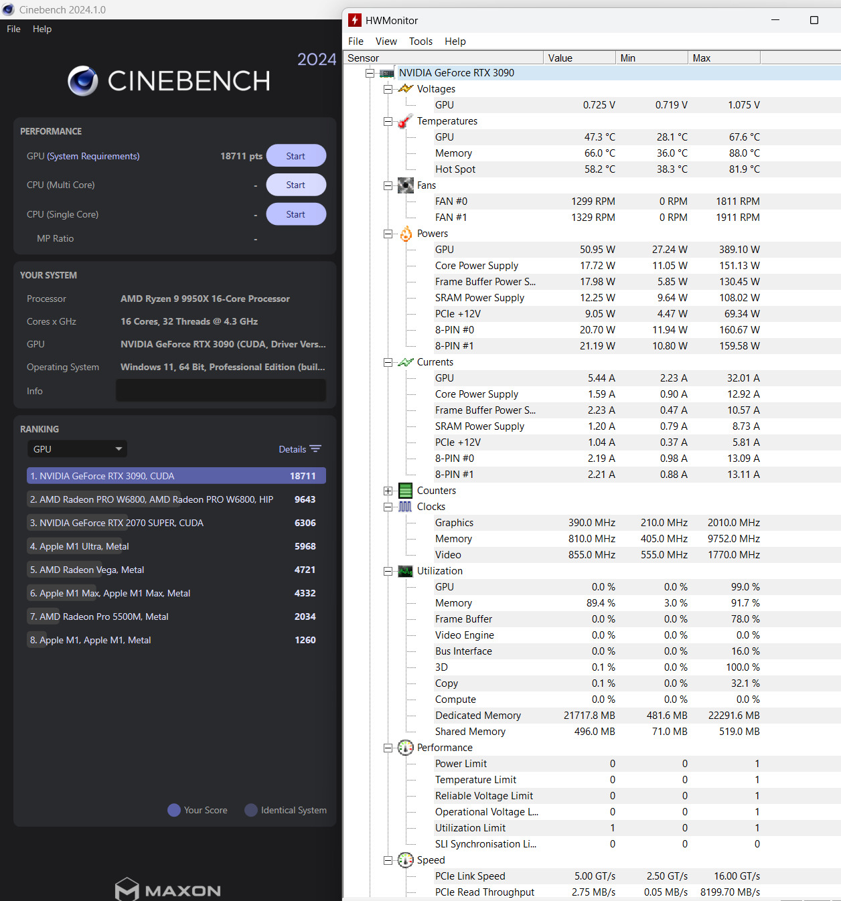Click the Speed gauge icon in HWMonitor
This screenshot has height=901, width=841.
(x=405, y=860)
